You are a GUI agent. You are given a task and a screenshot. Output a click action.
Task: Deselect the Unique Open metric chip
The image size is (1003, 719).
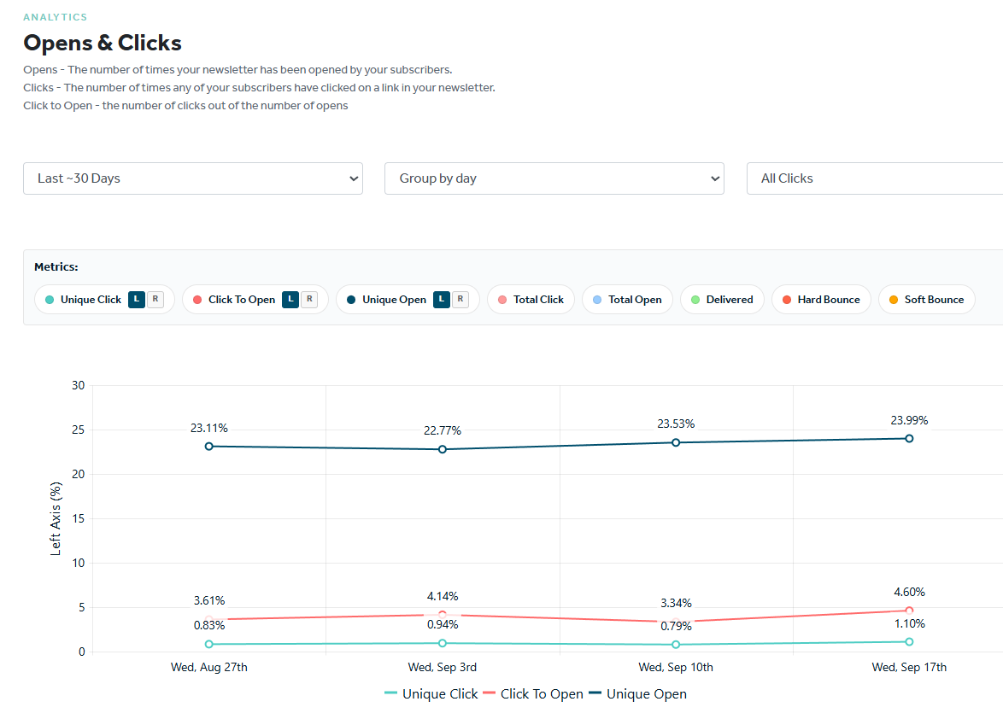click(x=386, y=299)
